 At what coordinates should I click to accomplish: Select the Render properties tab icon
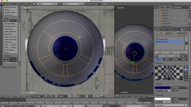(161, 29)
